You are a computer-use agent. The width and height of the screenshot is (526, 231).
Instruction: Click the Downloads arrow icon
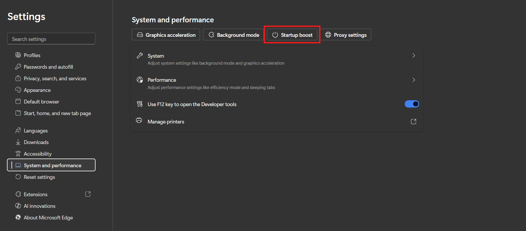pos(18,142)
